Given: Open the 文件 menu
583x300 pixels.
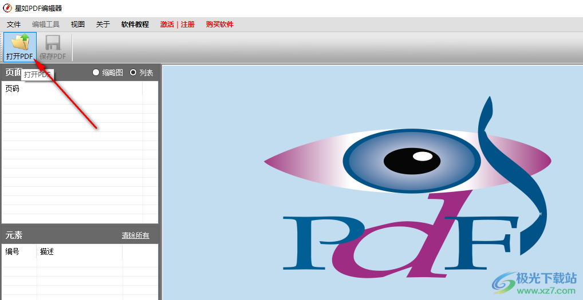Looking at the screenshot, I should (14, 25).
